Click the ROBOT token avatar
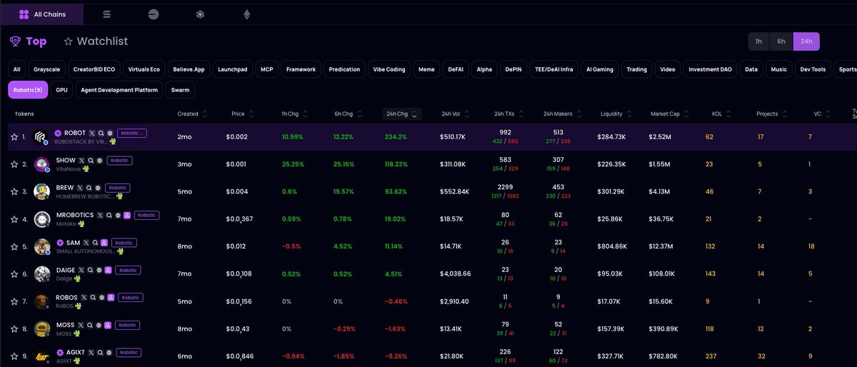This screenshot has width=857, height=367. tap(41, 136)
